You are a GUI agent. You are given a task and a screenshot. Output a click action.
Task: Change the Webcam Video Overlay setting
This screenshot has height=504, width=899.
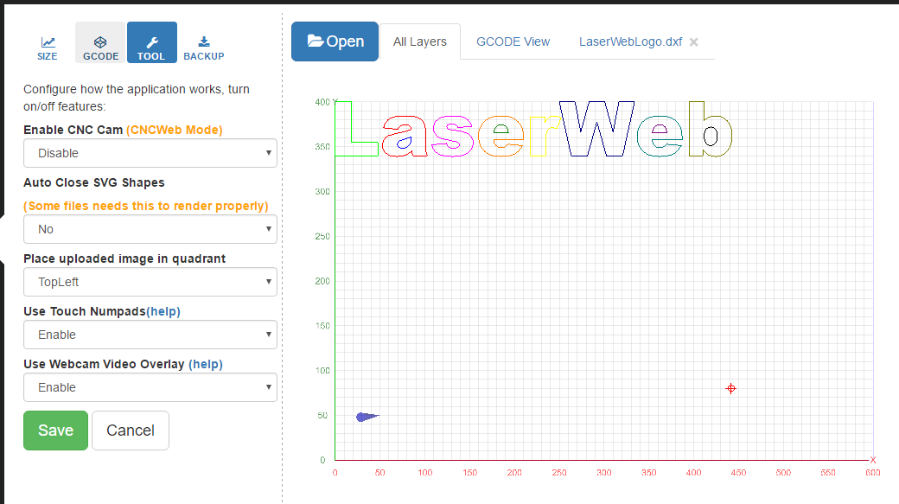(150, 387)
